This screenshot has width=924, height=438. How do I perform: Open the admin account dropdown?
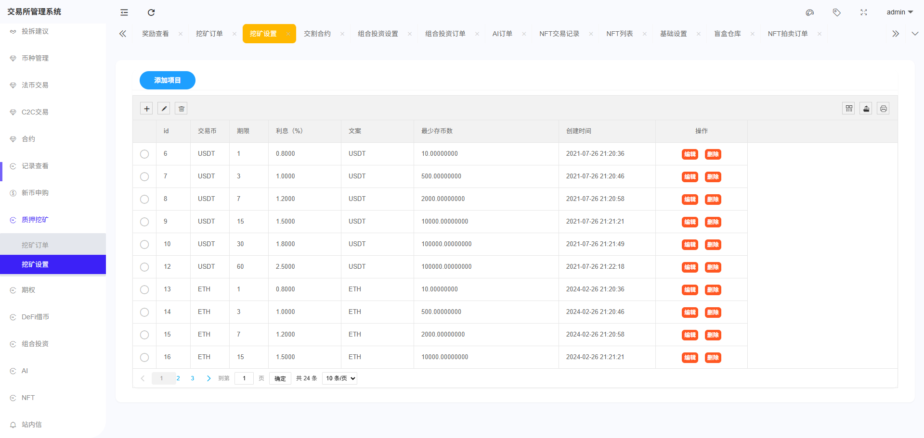pos(898,12)
